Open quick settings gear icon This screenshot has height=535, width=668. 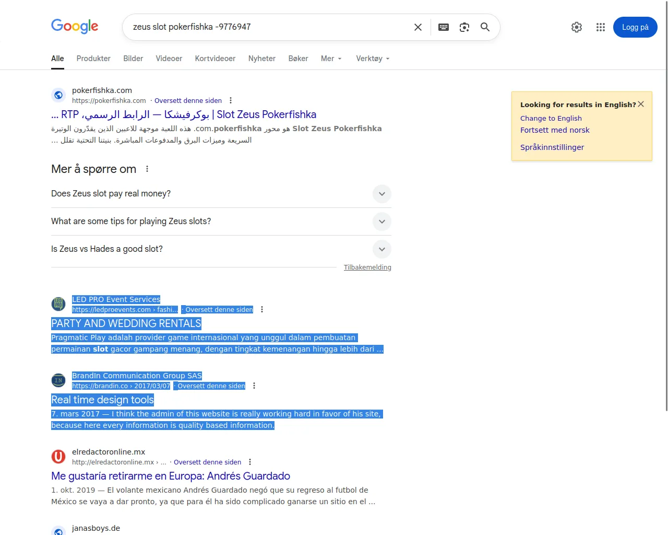tap(576, 27)
